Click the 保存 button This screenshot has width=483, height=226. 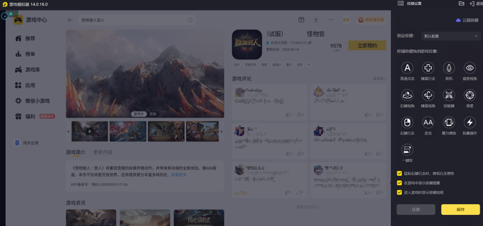pos(461,210)
